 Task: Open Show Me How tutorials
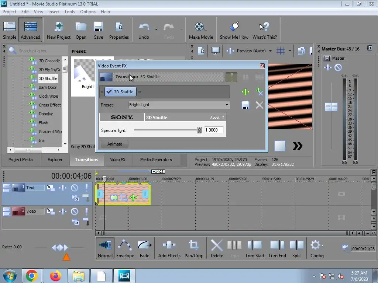[x=234, y=30]
